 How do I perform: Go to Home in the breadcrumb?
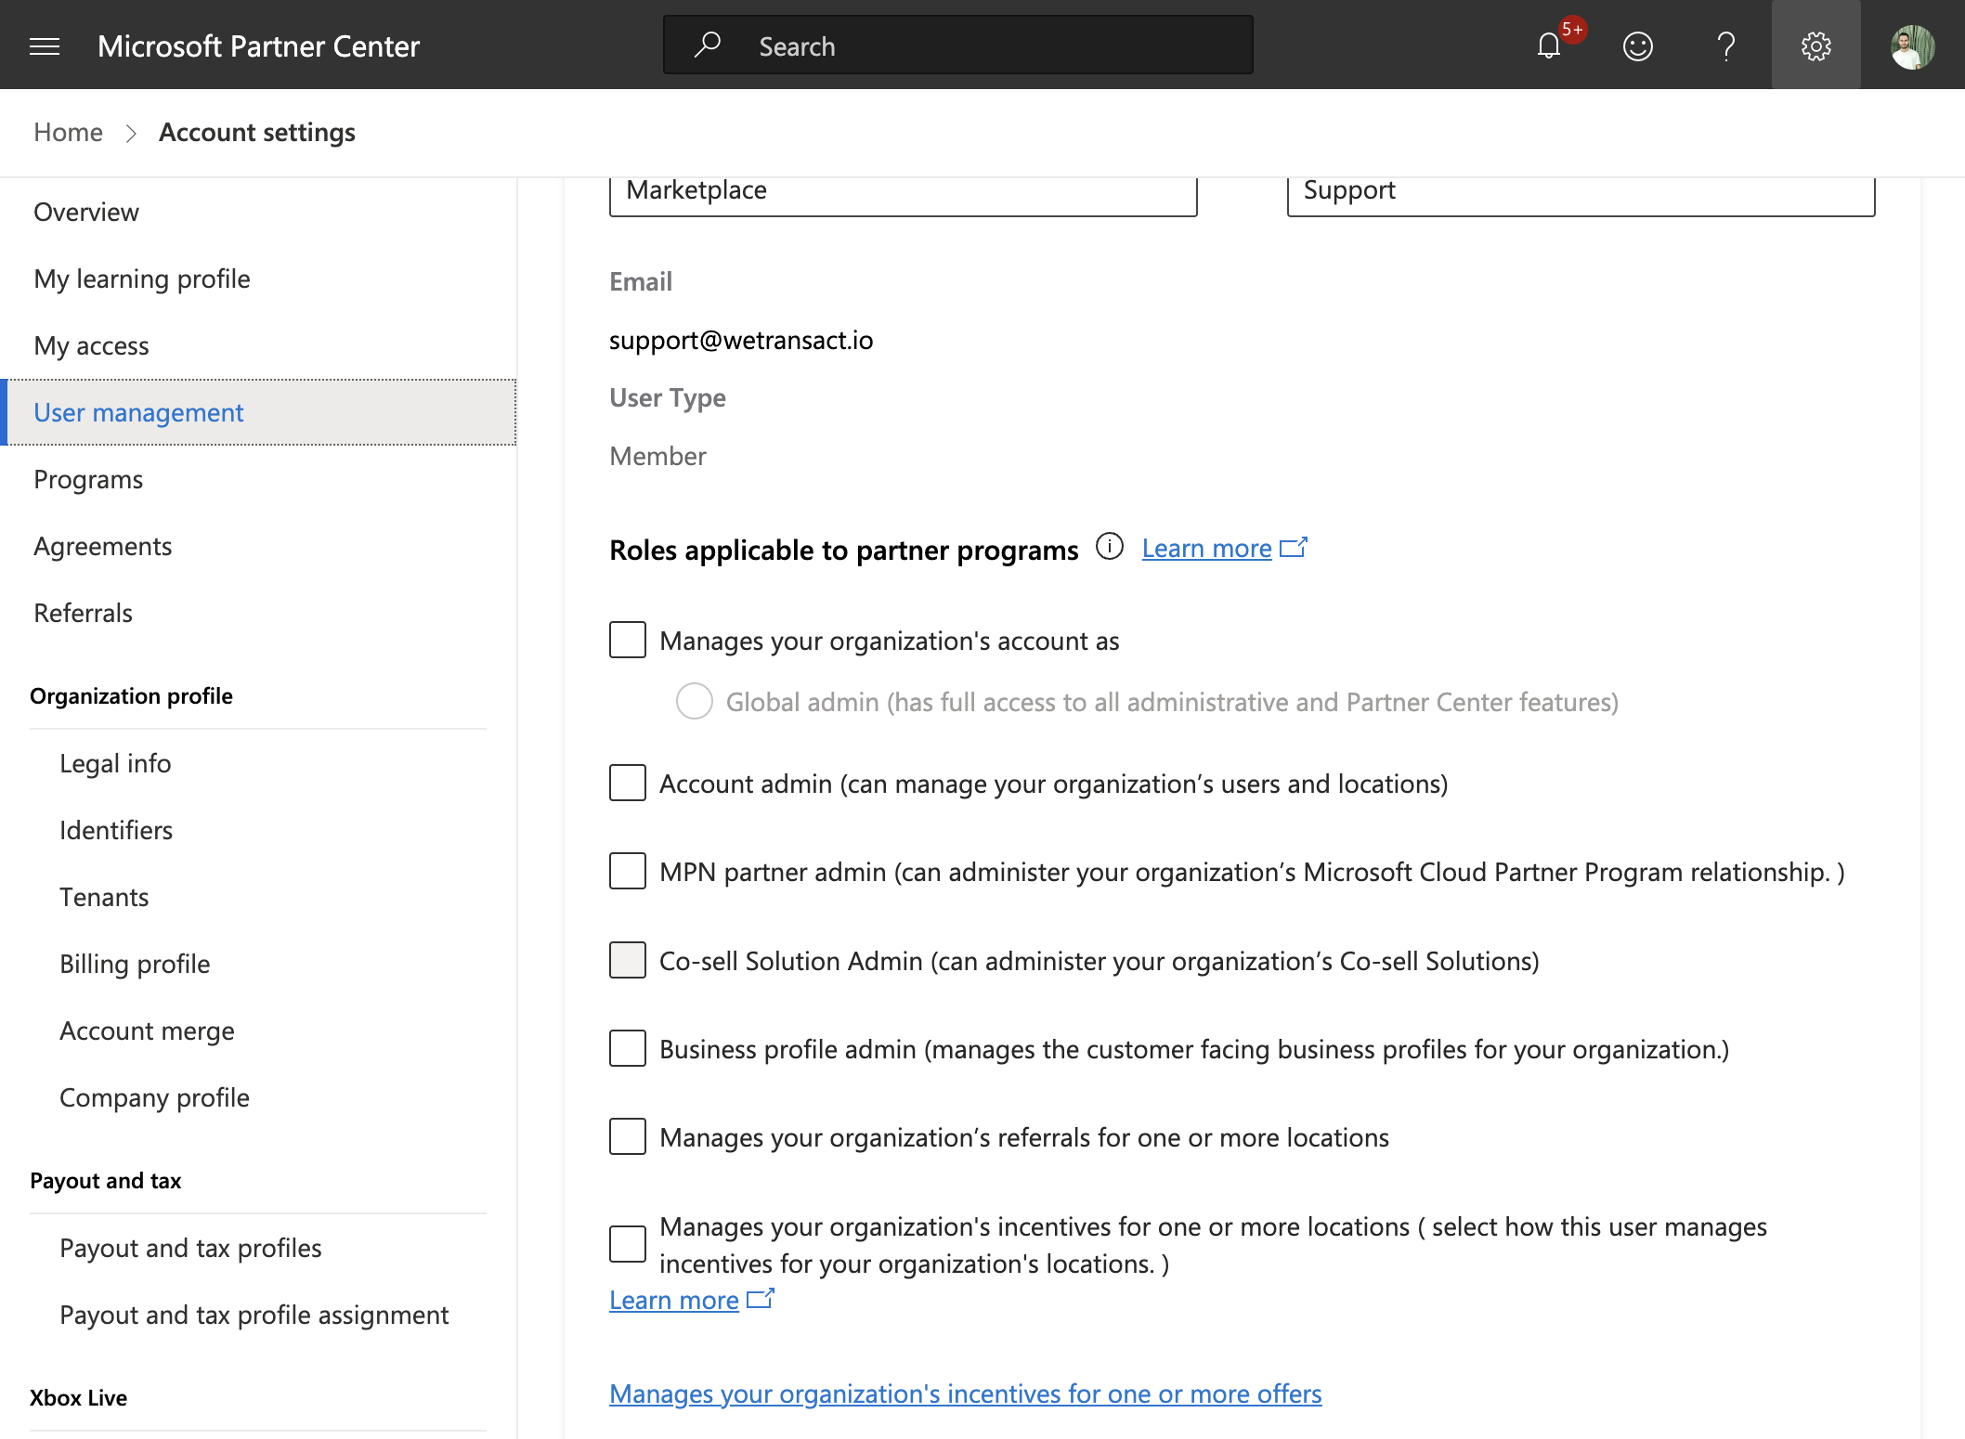pos(68,132)
